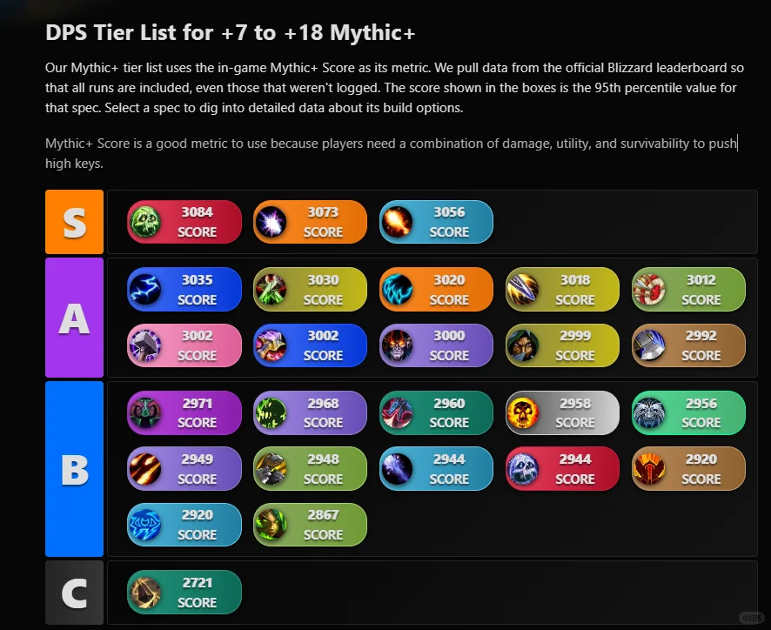Select the purple starburst spec icon scoring 3073

(x=271, y=222)
